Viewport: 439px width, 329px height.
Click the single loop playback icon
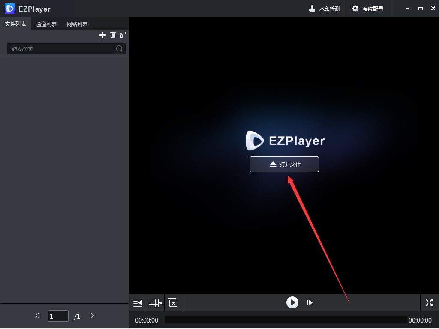123,35
